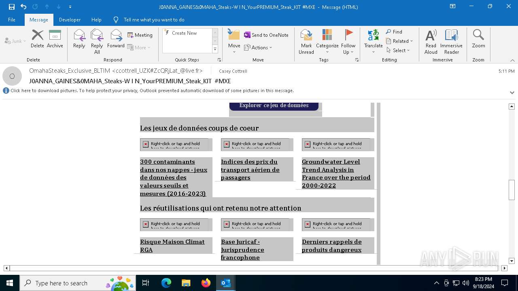The height and width of the screenshot is (291, 518).
Task: Open Risque Maison Climat RGA link
Action: (x=172, y=246)
